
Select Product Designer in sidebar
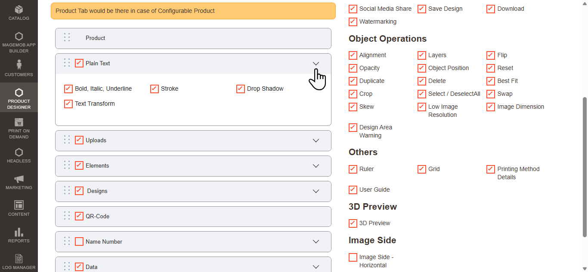(19, 98)
